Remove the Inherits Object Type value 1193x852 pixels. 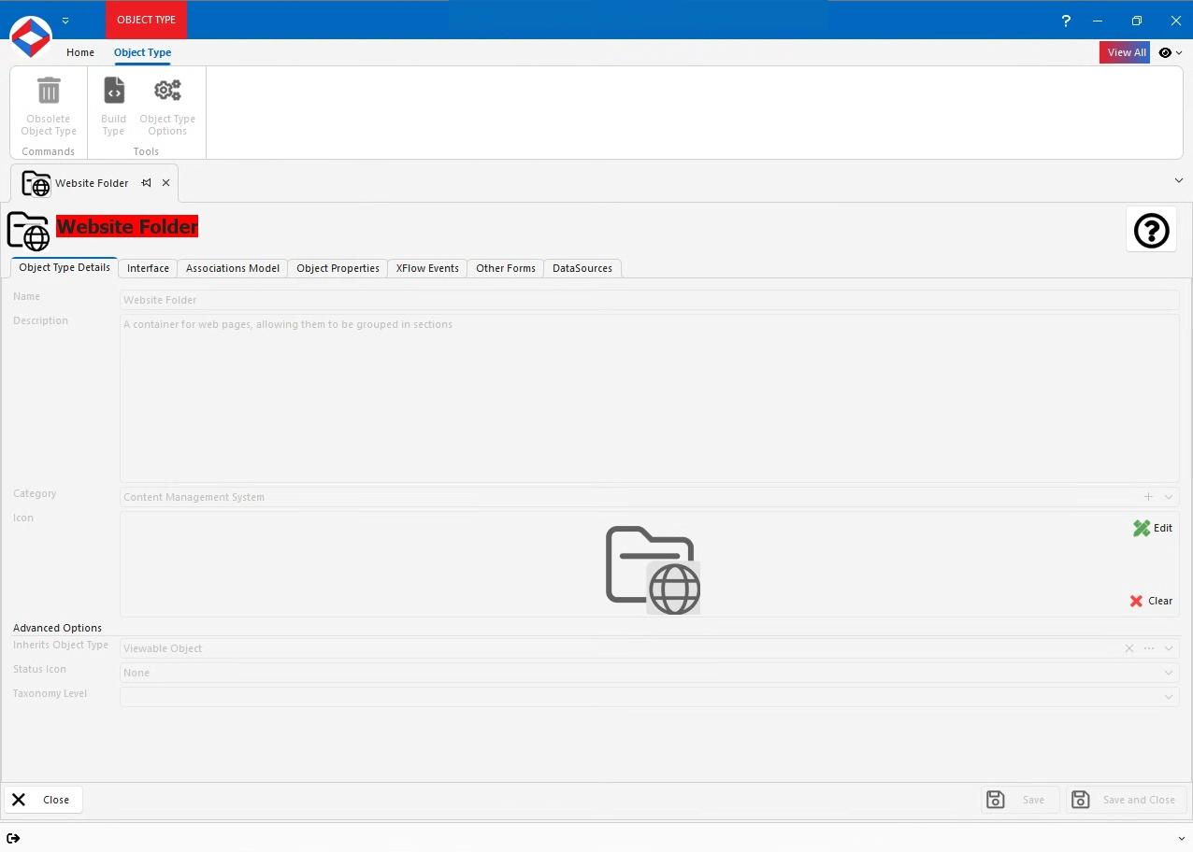click(1128, 647)
